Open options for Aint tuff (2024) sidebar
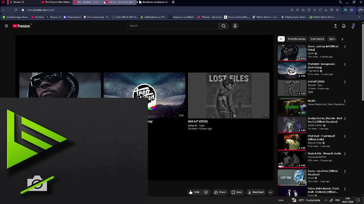The height and width of the screenshot is (204, 364). click(345, 82)
